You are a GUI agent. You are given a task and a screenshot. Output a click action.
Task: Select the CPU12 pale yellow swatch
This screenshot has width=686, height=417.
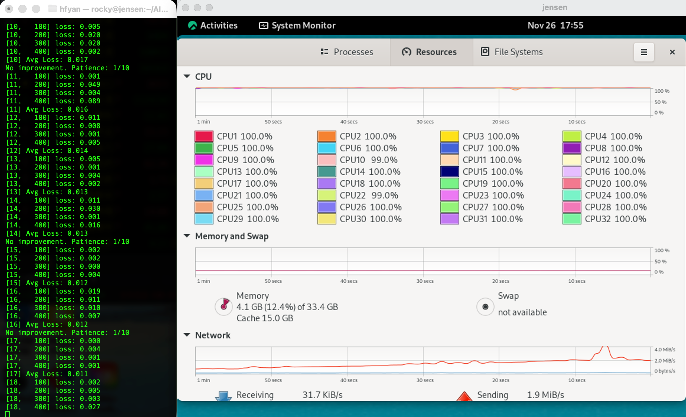[x=572, y=160]
